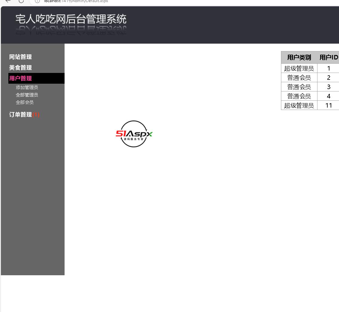This screenshot has width=339, height=312.
Task: Click user ID cell showing 11
Action: [x=329, y=105]
